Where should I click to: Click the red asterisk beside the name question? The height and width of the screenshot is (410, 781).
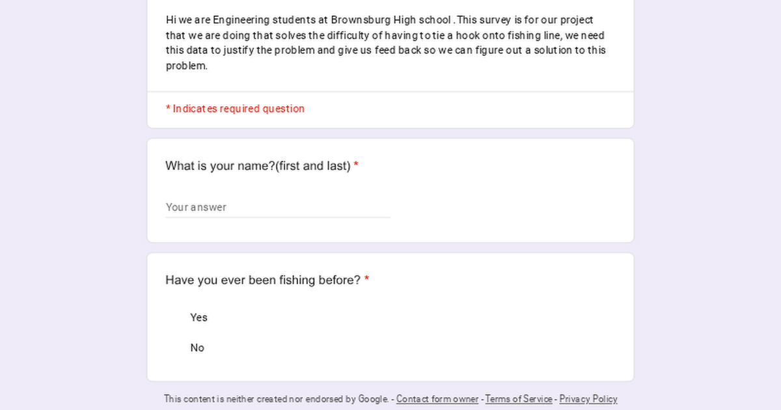point(356,166)
